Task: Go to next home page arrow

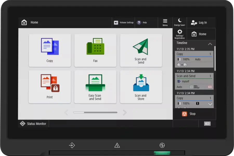Action: (x=125, y=113)
